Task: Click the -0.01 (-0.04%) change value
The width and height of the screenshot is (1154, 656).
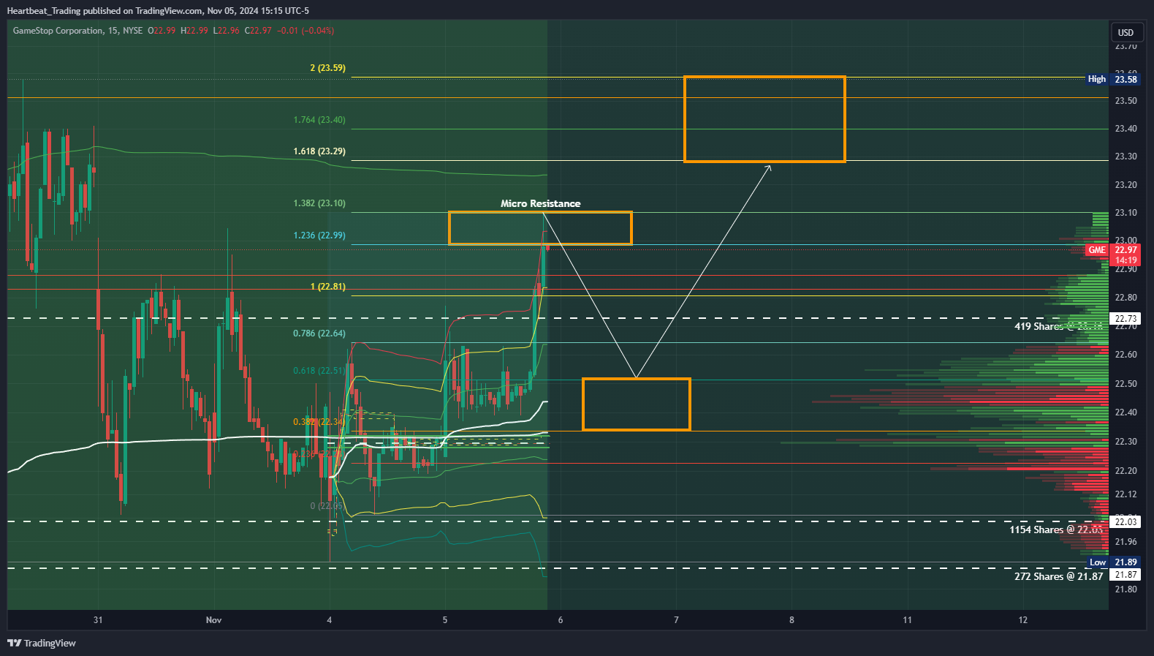Action: [305, 31]
